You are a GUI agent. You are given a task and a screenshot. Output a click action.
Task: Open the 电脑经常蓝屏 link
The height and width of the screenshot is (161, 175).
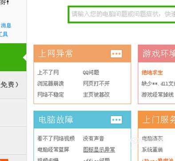point(53,149)
